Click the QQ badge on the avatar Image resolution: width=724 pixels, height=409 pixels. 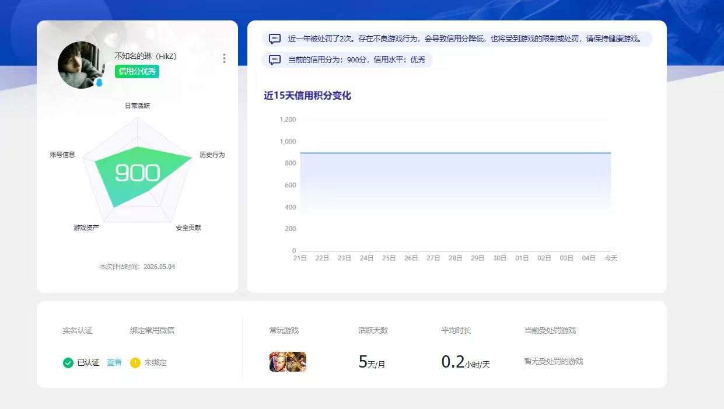(x=99, y=83)
